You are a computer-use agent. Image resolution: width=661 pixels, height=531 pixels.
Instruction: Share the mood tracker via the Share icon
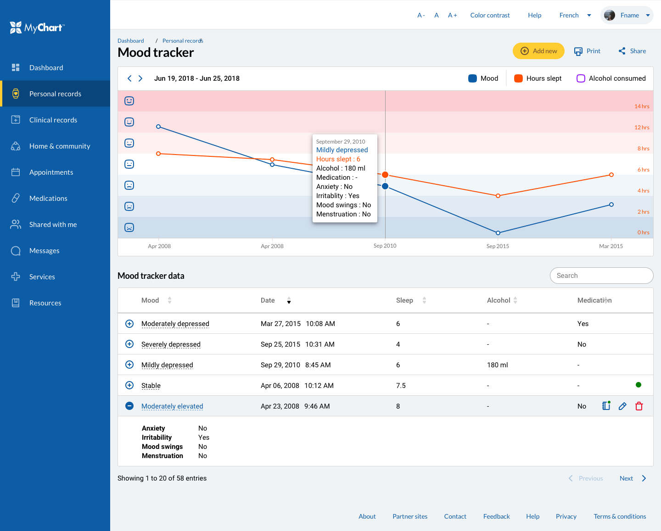pos(622,51)
